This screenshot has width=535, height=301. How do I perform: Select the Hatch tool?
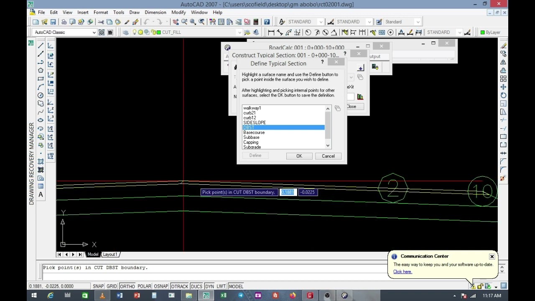point(41,161)
